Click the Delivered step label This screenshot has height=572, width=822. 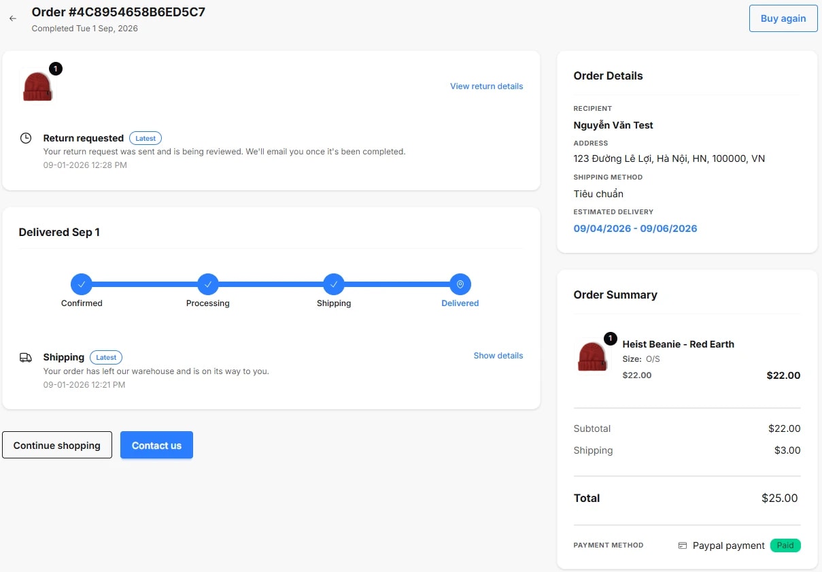pyautogui.click(x=460, y=303)
